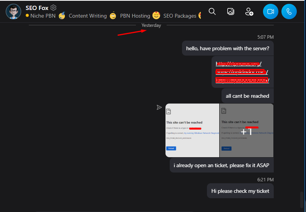Click the 5:07 PM timestamp

[265, 37]
